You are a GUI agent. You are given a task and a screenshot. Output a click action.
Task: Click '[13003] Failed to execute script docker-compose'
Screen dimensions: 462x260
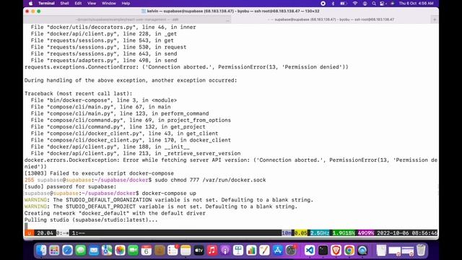coord(99,173)
